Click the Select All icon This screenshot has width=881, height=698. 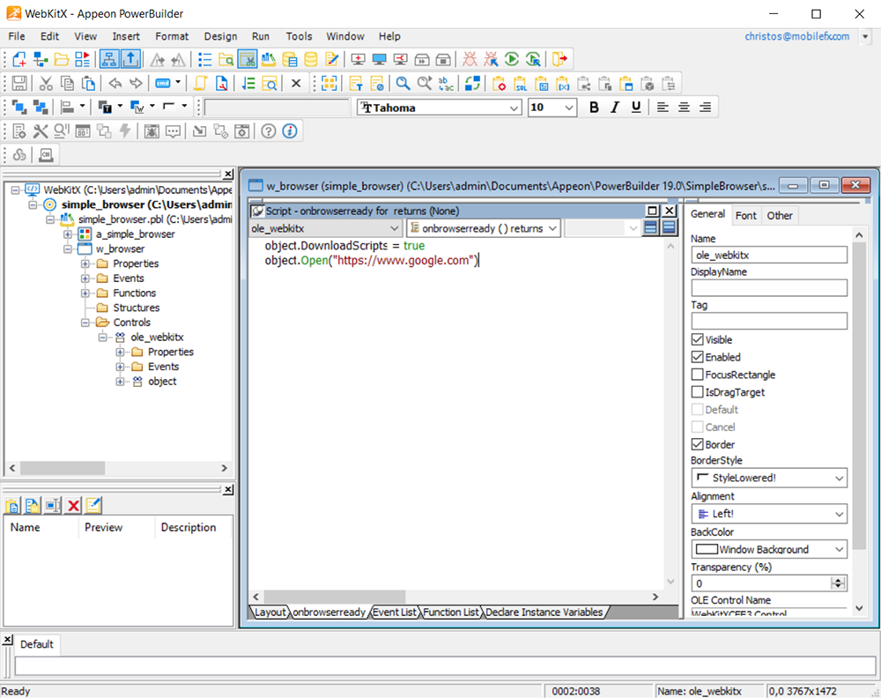(x=329, y=84)
